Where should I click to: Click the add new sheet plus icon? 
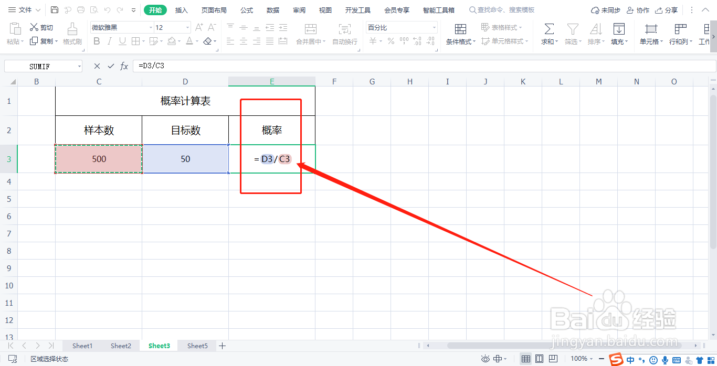(x=222, y=346)
